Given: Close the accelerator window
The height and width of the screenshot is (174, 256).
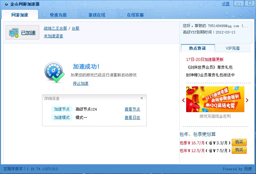Looking at the screenshot, I should [x=250, y=3].
